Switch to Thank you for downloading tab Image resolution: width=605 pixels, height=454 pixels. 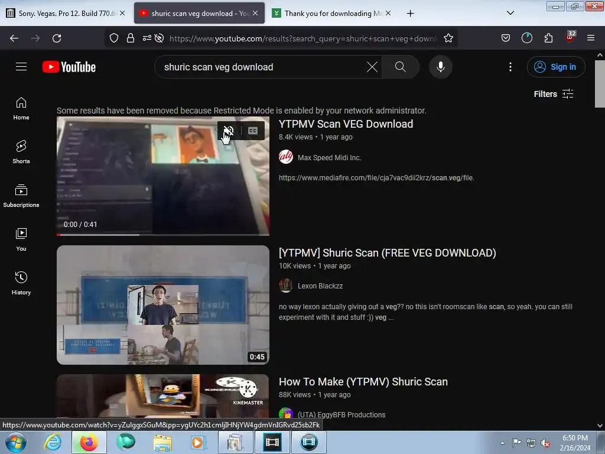tap(332, 13)
